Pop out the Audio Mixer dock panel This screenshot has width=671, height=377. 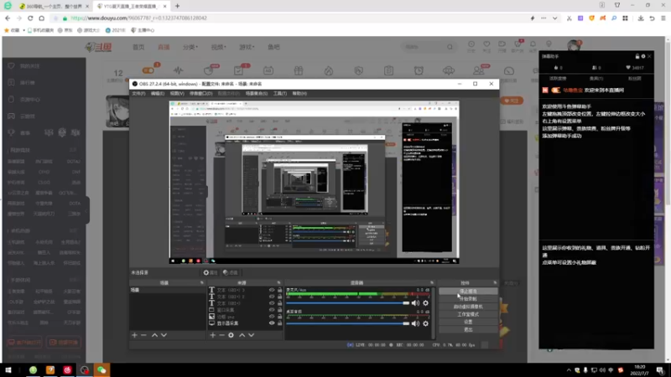432,283
